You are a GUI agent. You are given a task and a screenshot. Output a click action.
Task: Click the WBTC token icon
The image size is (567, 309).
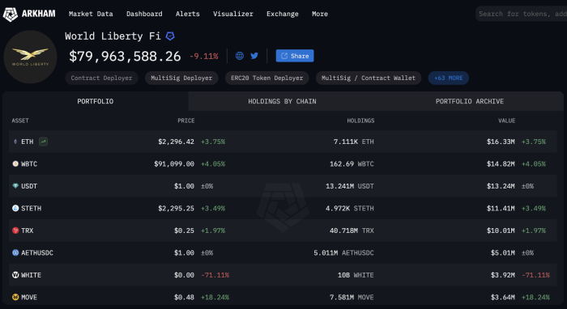(15, 164)
